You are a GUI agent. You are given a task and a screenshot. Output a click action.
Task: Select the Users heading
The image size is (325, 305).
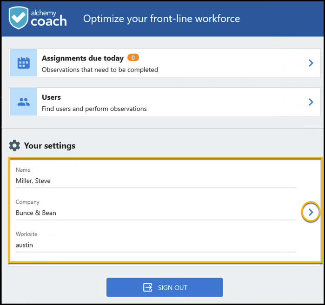click(x=51, y=97)
